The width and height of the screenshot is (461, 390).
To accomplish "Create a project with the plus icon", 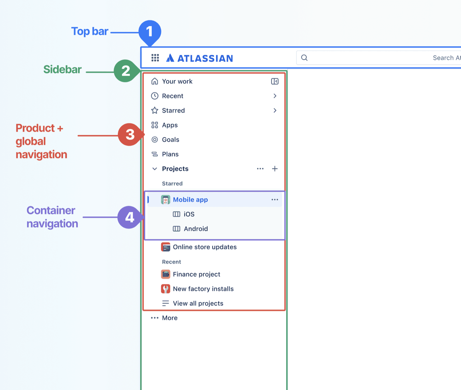I will (275, 169).
